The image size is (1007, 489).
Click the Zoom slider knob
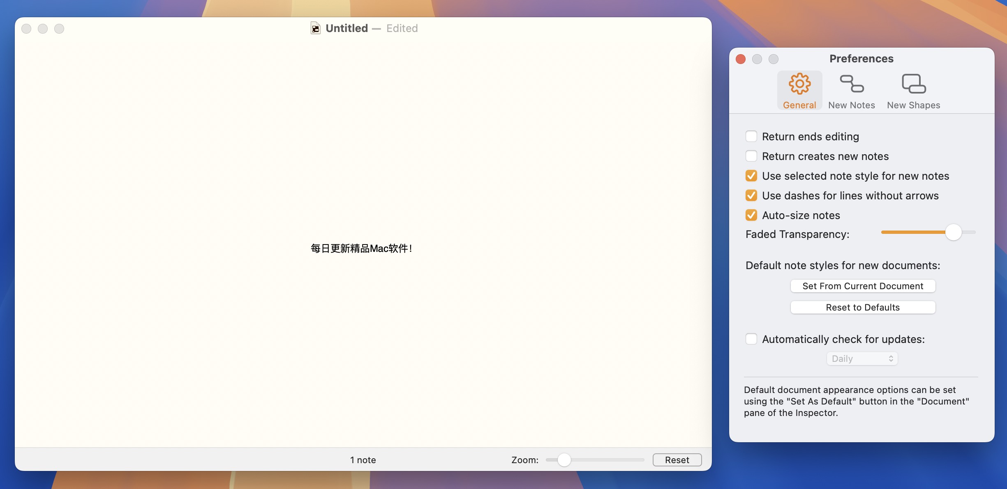click(x=565, y=460)
